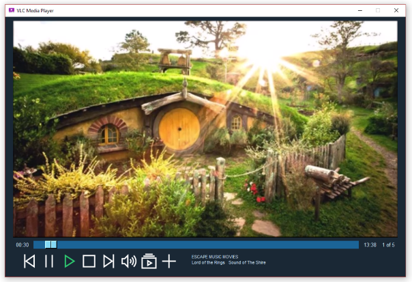This screenshot has height=282, width=412.
Task: Click the total duration 13:38
Action: [x=370, y=245]
